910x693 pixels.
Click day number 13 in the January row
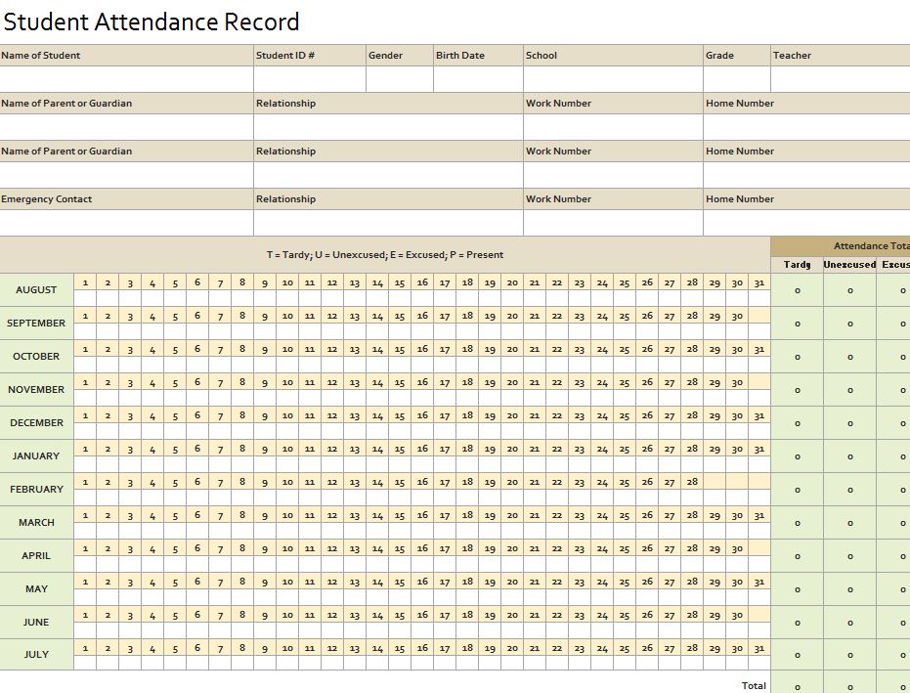point(355,450)
